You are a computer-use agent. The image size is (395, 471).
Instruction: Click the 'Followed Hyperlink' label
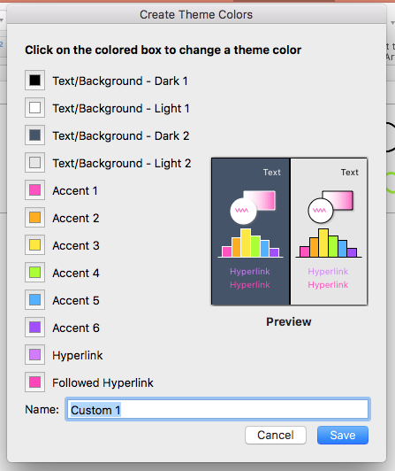coord(103,383)
